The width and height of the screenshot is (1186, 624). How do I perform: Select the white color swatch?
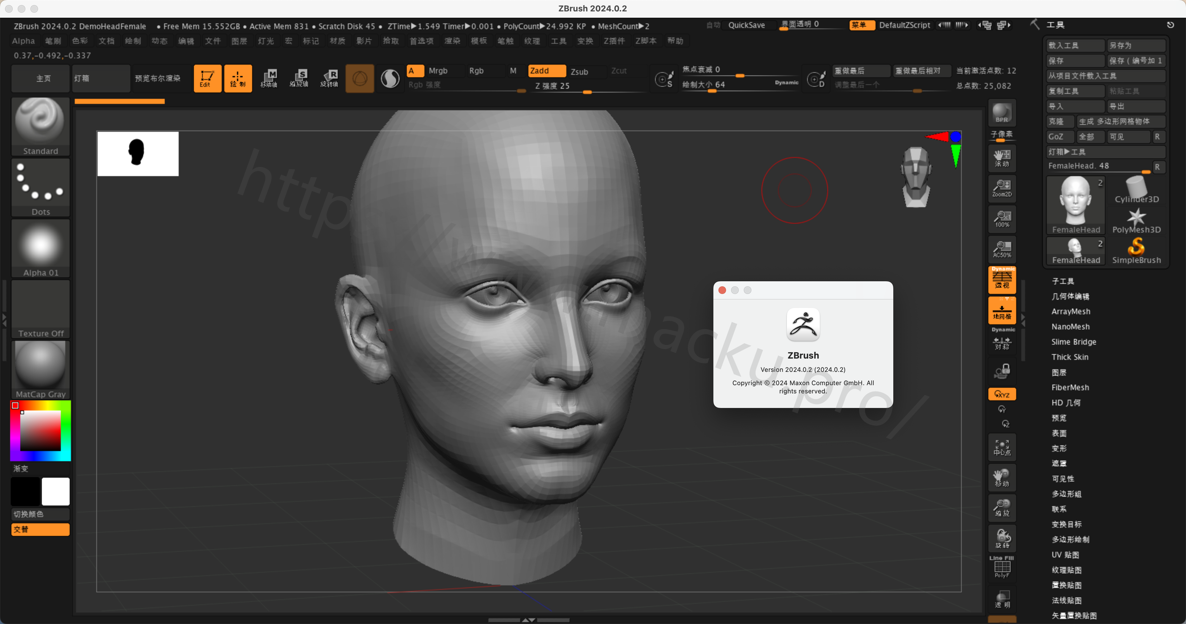click(56, 491)
